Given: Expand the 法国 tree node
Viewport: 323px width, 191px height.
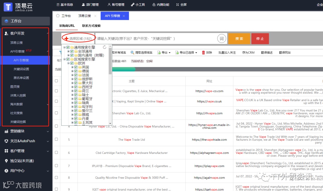Looking at the screenshot, I should pos(72,75).
